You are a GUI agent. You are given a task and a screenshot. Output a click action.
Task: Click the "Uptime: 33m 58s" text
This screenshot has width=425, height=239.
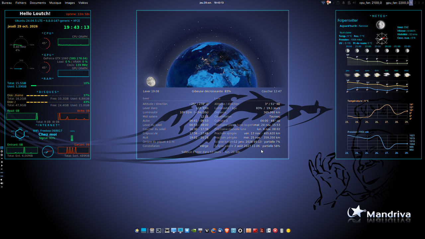point(78,14)
